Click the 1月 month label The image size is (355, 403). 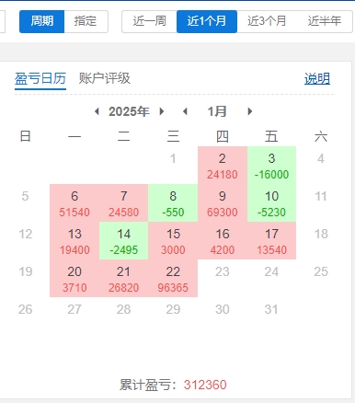click(217, 111)
